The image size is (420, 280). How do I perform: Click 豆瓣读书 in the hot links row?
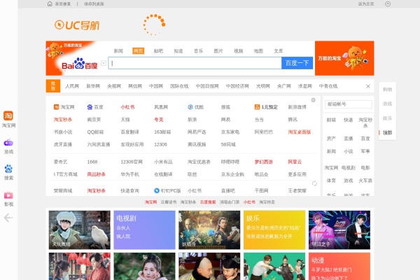tap(169, 202)
